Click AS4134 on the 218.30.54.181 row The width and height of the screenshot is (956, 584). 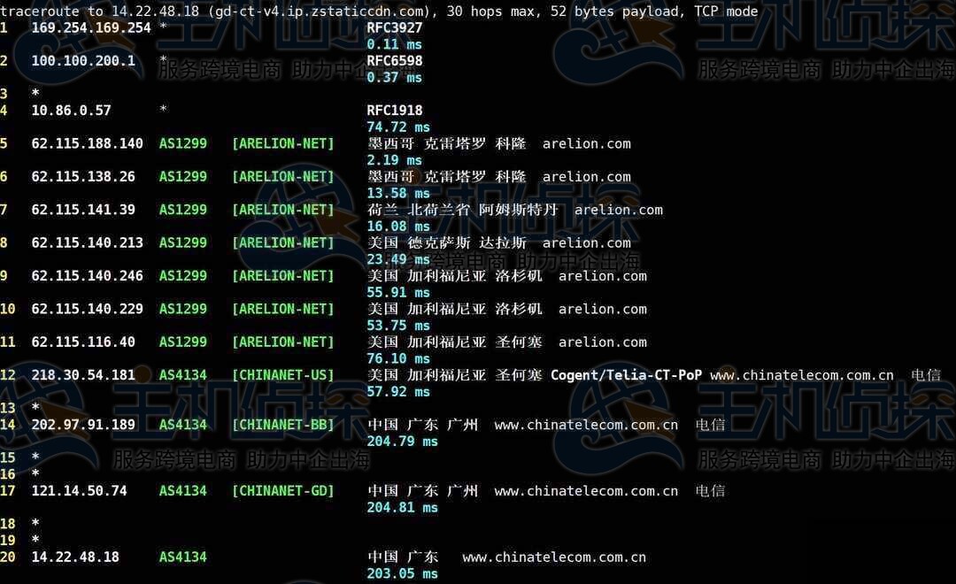(183, 375)
